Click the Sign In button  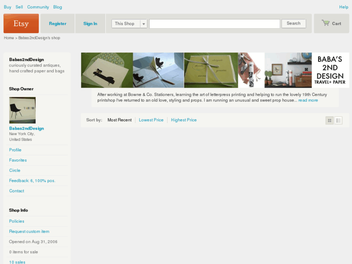tap(90, 24)
